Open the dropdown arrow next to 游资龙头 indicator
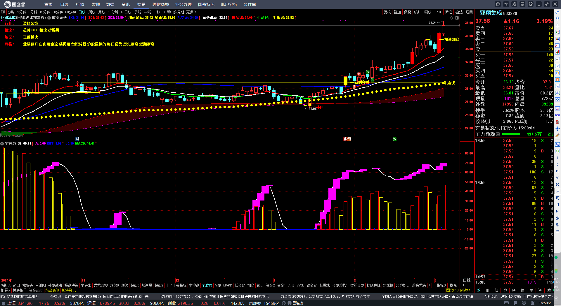The image size is (561, 306). coord(49,18)
